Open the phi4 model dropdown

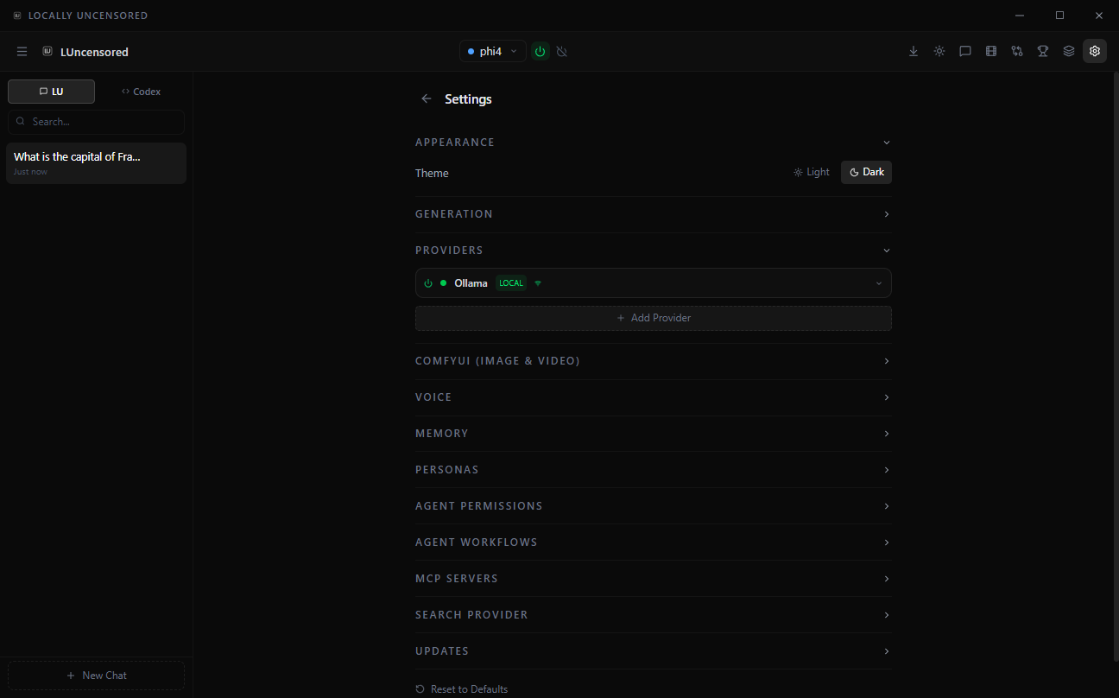(x=492, y=51)
